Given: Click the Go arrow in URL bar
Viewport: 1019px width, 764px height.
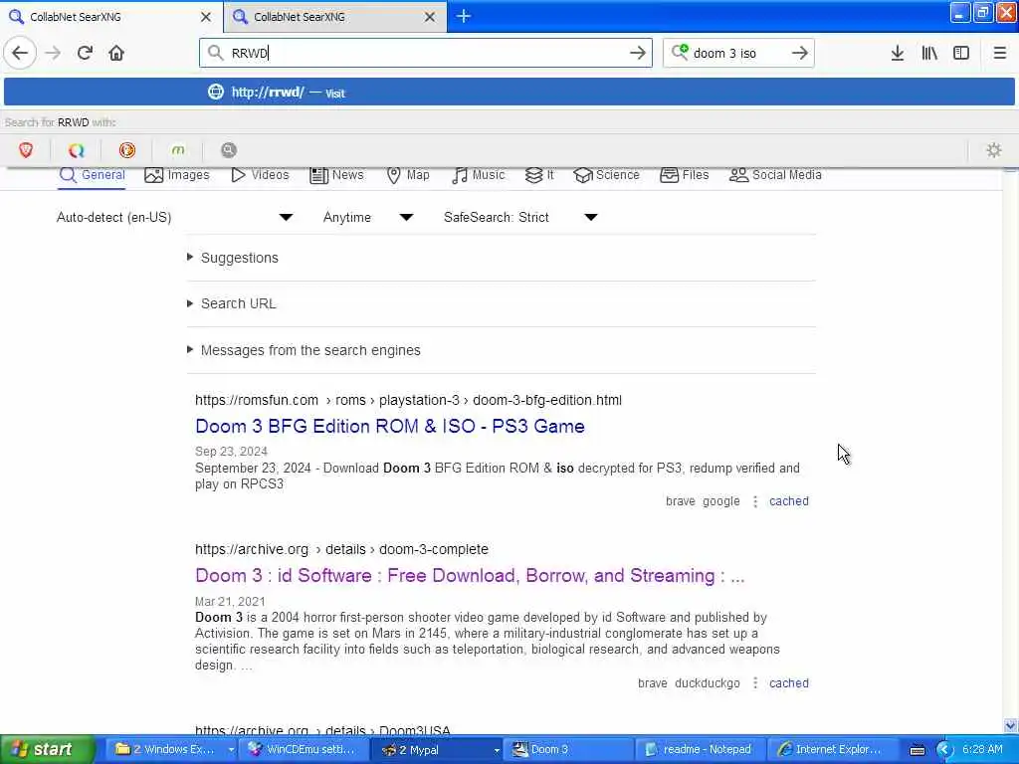Looking at the screenshot, I should coord(638,53).
